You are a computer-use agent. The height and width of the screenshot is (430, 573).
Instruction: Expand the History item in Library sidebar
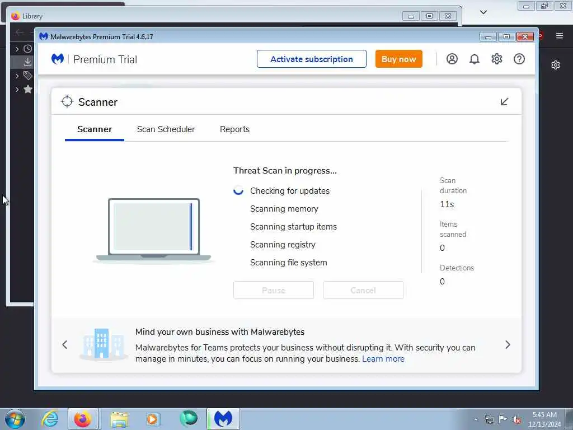(x=17, y=49)
